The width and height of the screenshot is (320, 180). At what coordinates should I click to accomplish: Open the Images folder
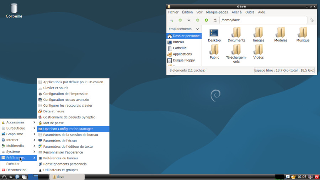[x=258, y=35]
